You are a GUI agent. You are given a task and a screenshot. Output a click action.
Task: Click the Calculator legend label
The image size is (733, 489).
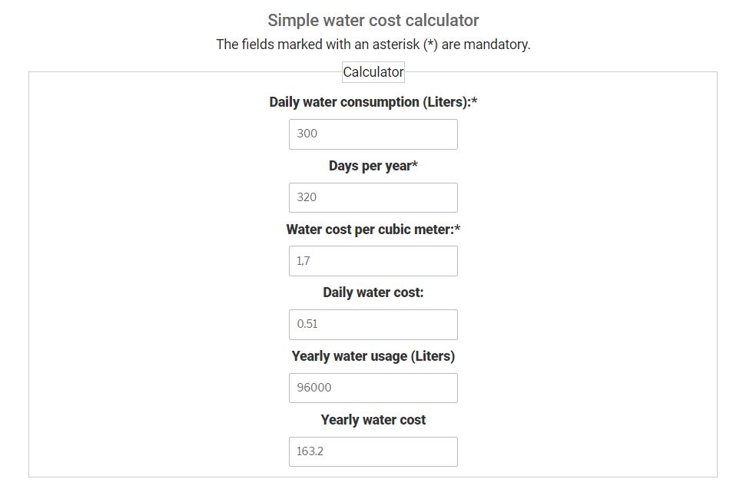[x=373, y=72]
